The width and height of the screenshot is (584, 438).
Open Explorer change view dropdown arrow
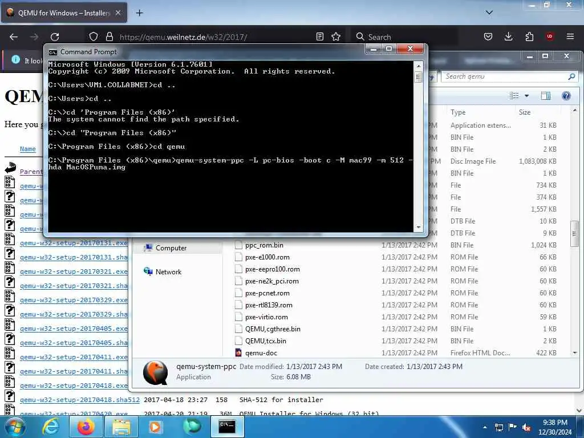point(526,96)
